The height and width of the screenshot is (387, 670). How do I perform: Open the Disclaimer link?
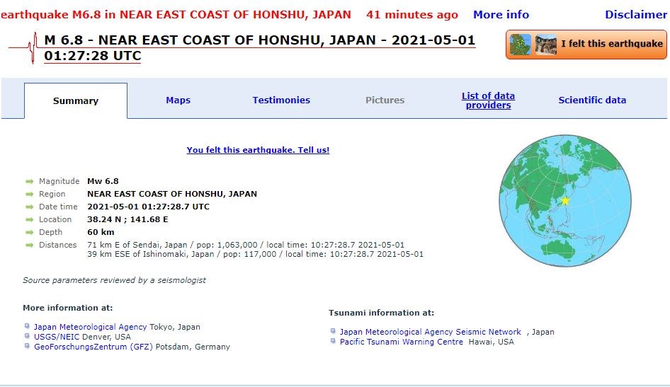coord(635,15)
